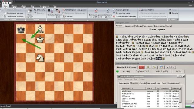
Task: Click the 36.Bb7 (4/20) current move button
Action: point(162,71)
